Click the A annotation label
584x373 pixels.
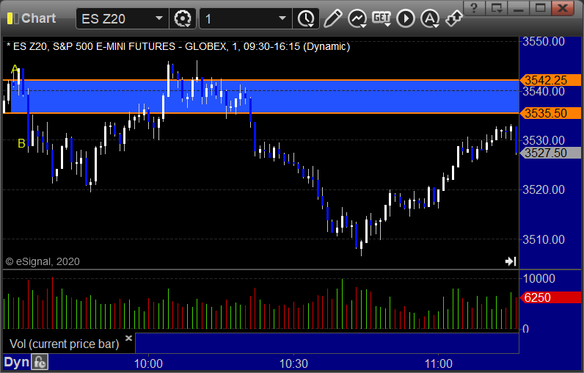[15, 69]
